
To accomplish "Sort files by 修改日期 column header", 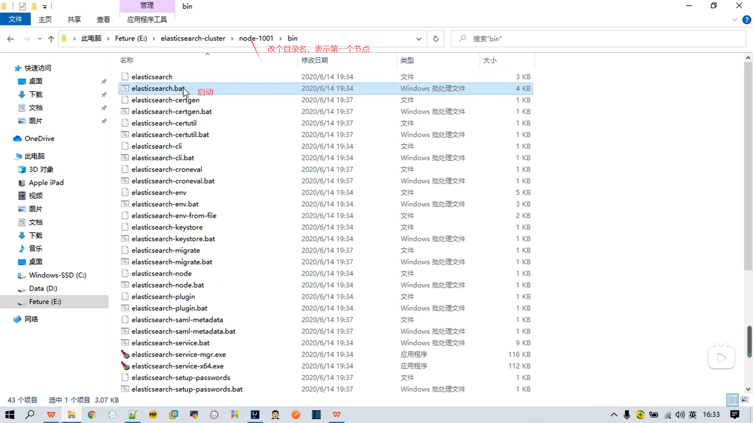I will (x=315, y=60).
